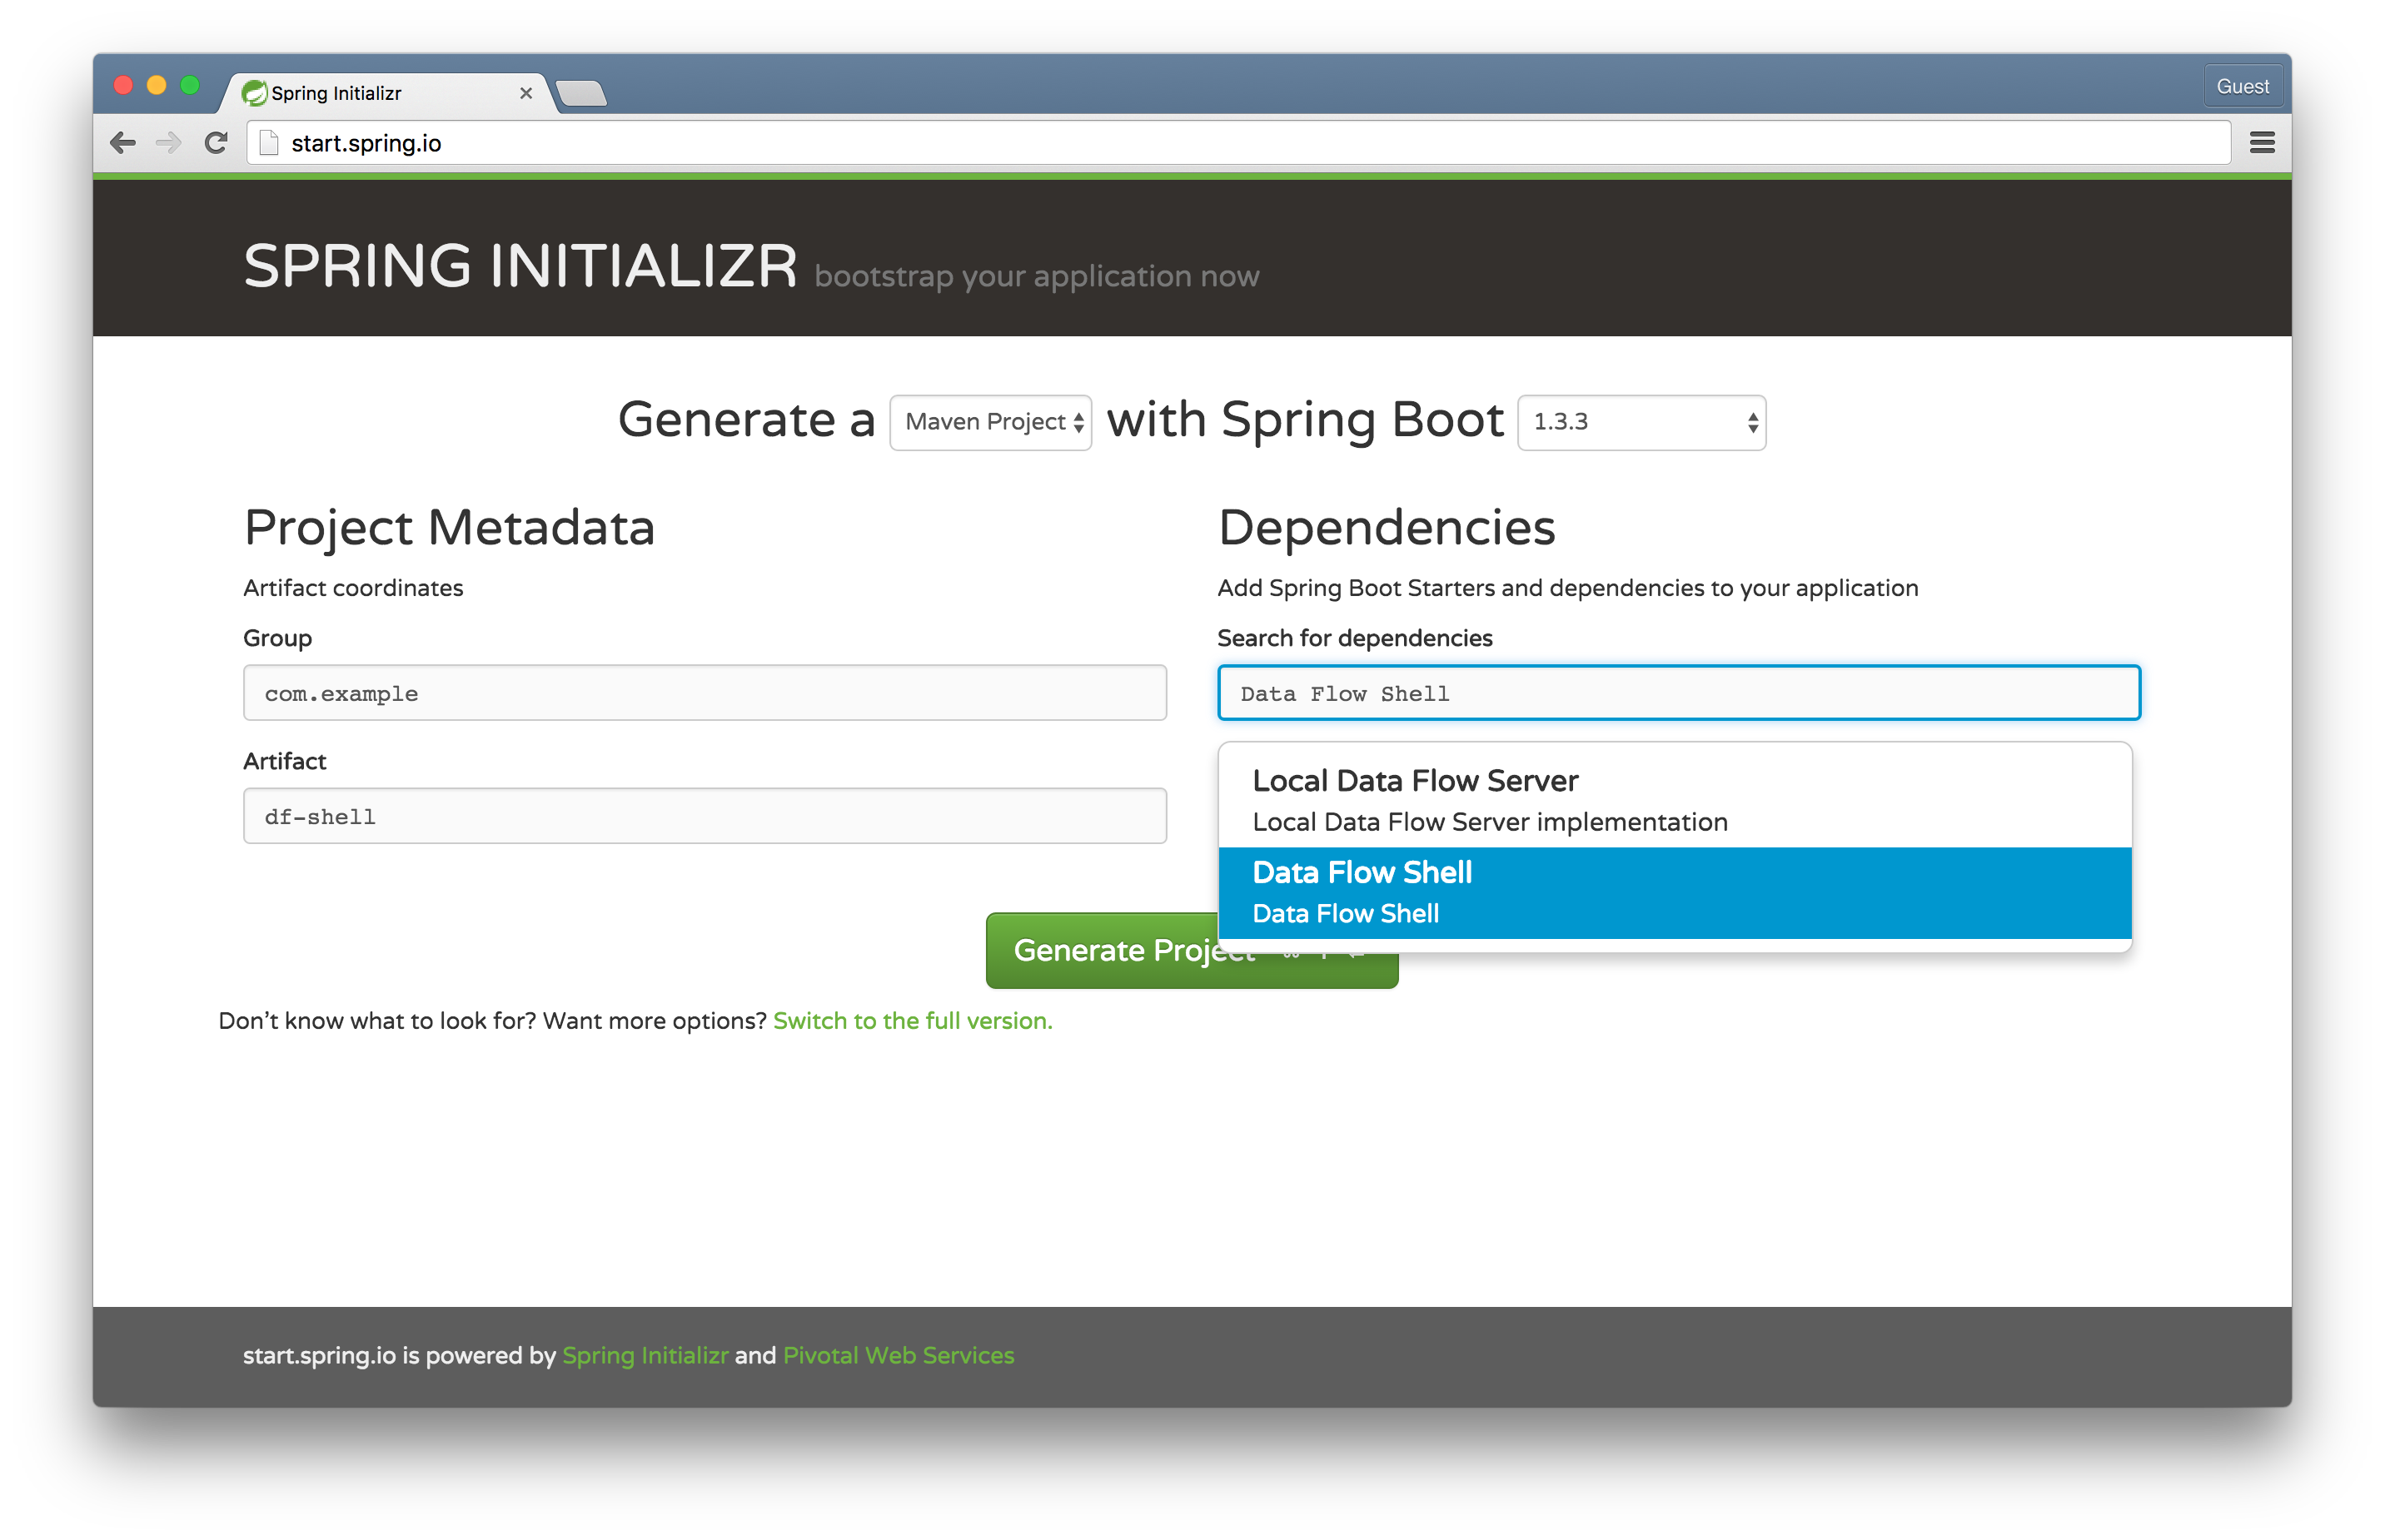Open the Spring Initializr footer link
The image size is (2385, 1540).
(645, 1355)
